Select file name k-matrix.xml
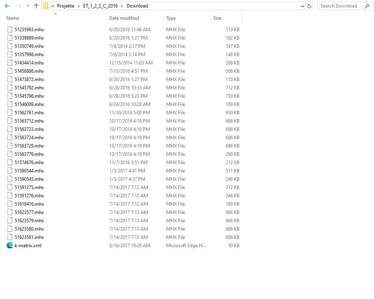This screenshot has width=374, height=299. click(x=28, y=246)
